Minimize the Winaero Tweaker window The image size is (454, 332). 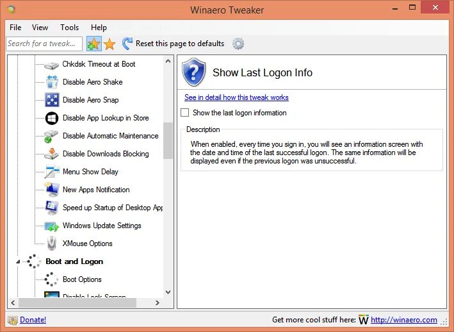click(395, 8)
